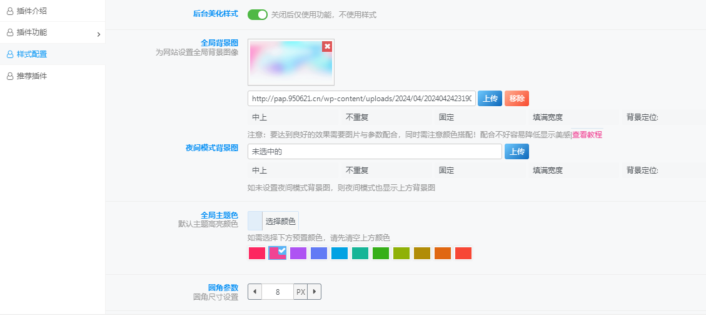Expand the 插件功能 submenu chevron

click(99, 34)
